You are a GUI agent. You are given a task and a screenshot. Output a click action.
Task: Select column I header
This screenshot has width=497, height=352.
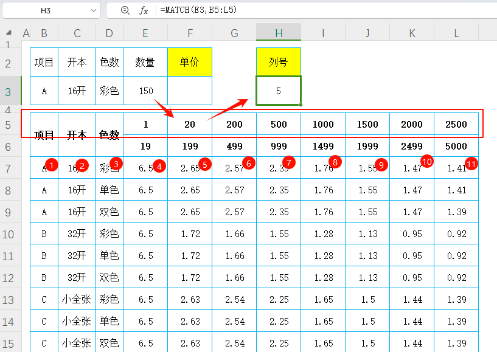pos(323,33)
